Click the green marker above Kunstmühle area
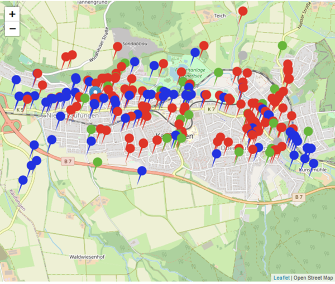The height and width of the screenshot is (284, 335). click(308, 132)
